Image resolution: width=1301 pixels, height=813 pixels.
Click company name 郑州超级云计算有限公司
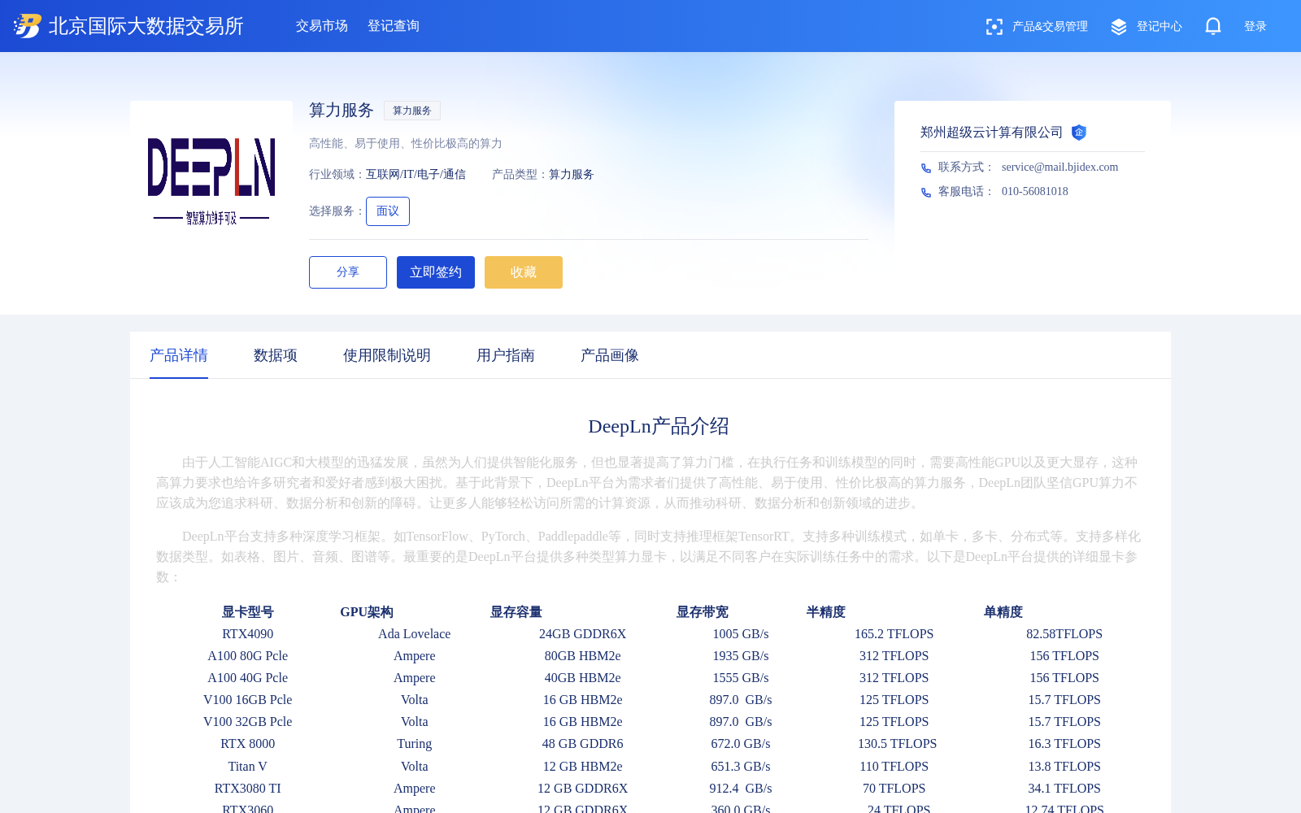tap(992, 133)
